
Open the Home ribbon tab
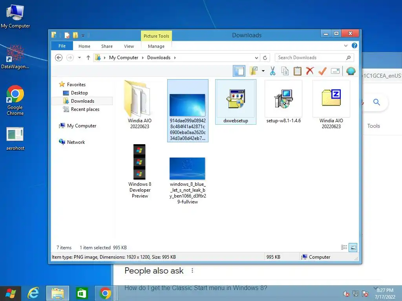point(84,46)
